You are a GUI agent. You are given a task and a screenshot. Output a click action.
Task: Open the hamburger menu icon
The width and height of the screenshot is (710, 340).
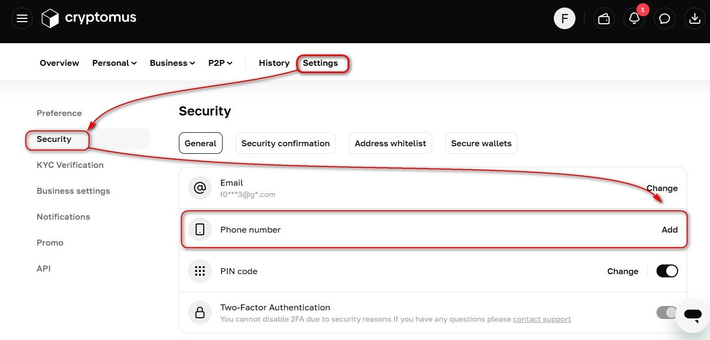22,19
